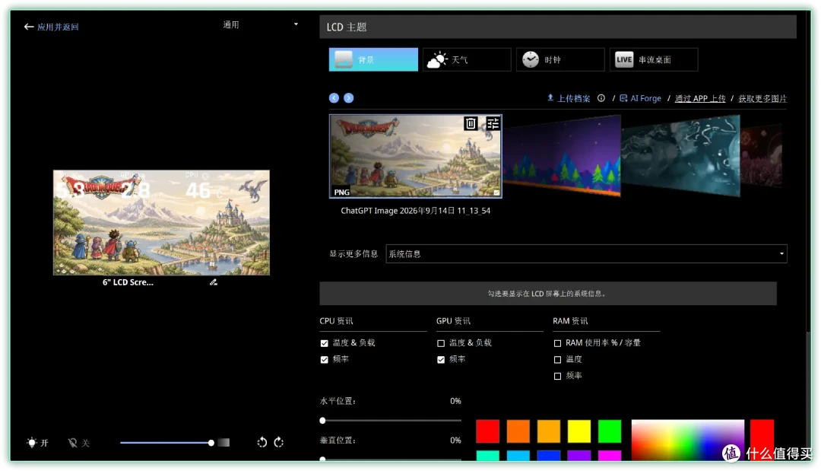This screenshot has width=821, height=471.
Task: Click the 水平位置 slider handle
Action: pos(322,420)
